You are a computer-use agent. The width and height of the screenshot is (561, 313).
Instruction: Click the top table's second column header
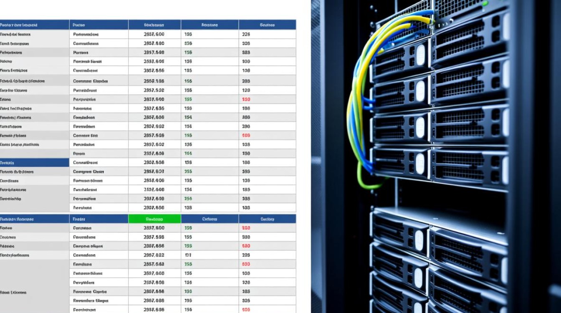[99, 25]
